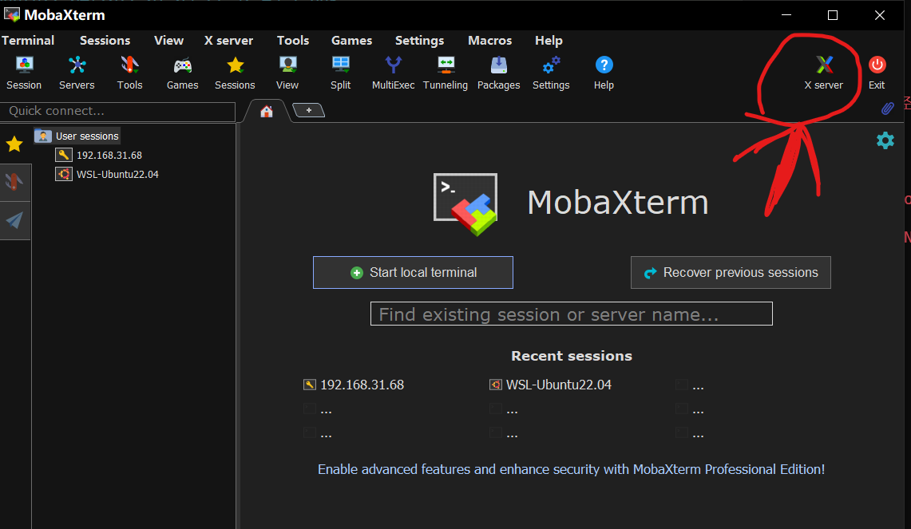Click the teal gear icon on the home tab
The width and height of the screenshot is (911, 529).
click(885, 140)
